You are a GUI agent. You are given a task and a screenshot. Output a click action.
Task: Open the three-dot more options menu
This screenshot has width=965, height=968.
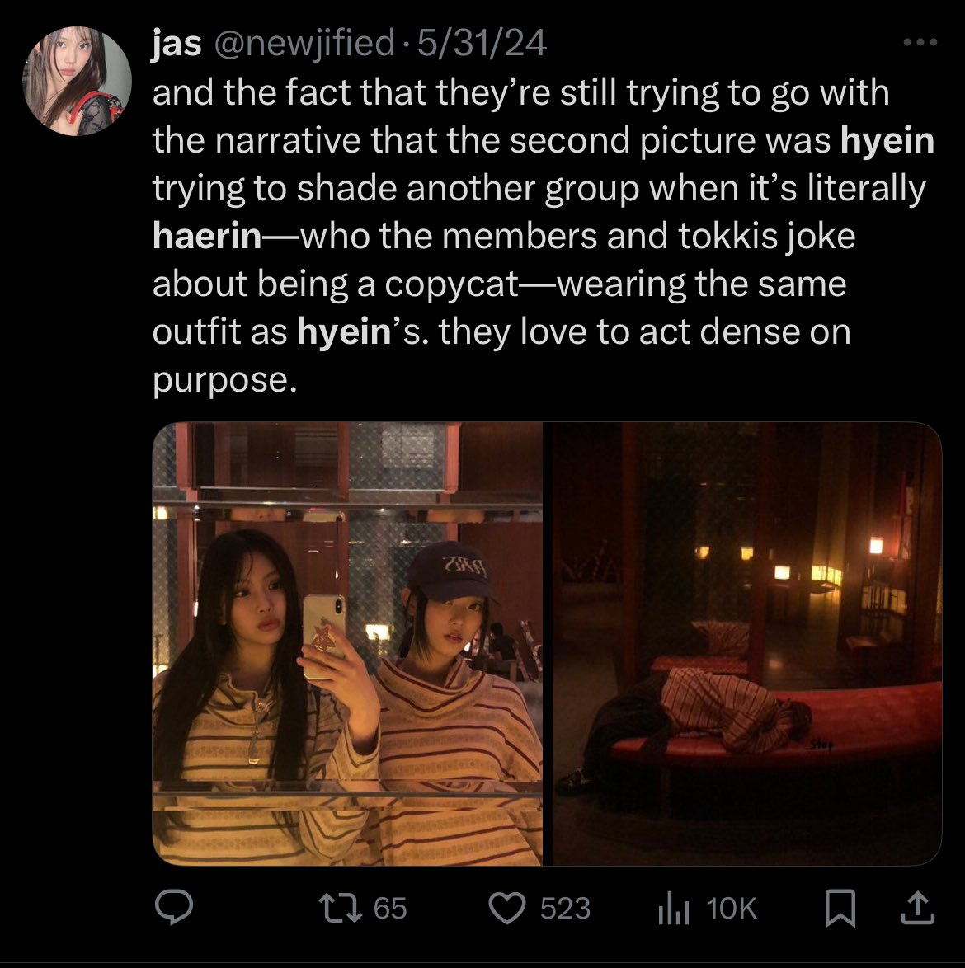point(920,42)
